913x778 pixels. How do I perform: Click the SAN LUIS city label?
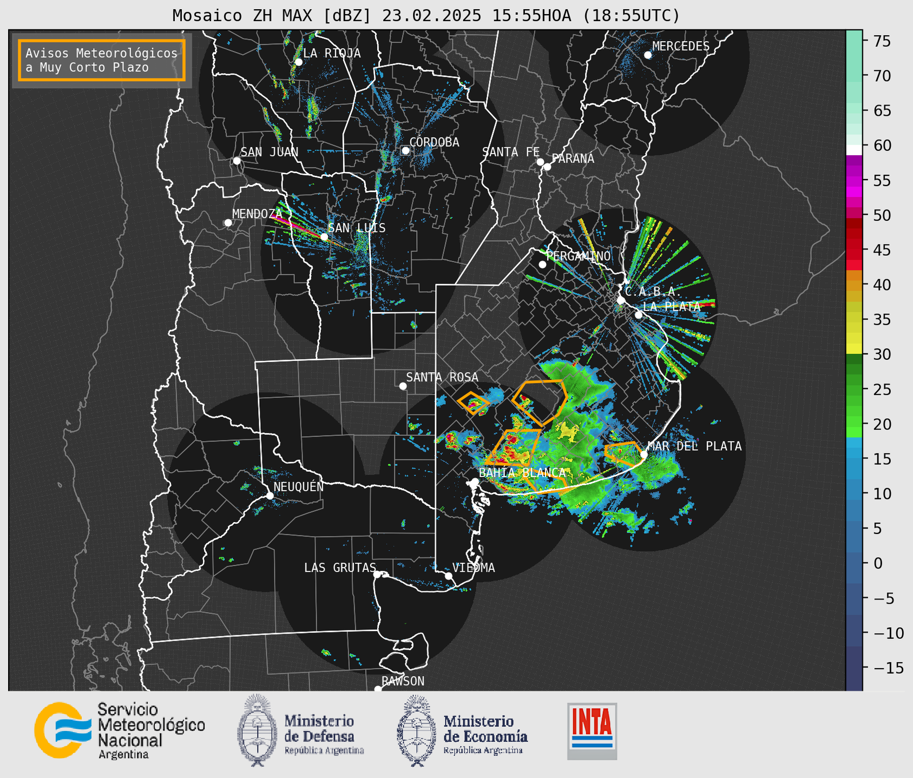(357, 228)
